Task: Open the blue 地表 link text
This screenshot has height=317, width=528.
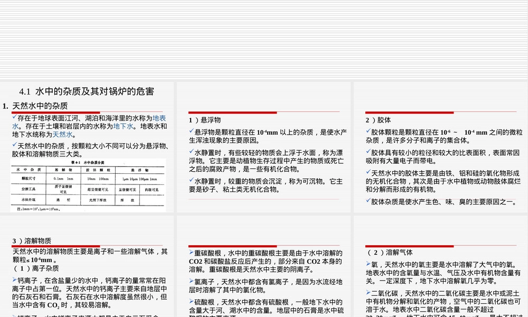Action: 159,118
